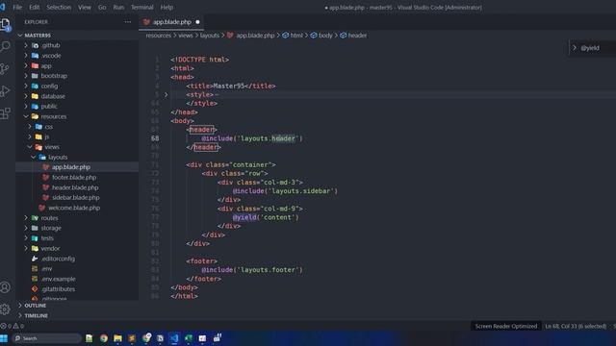Expand the database folder
The width and height of the screenshot is (616, 346).
coord(26,96)
